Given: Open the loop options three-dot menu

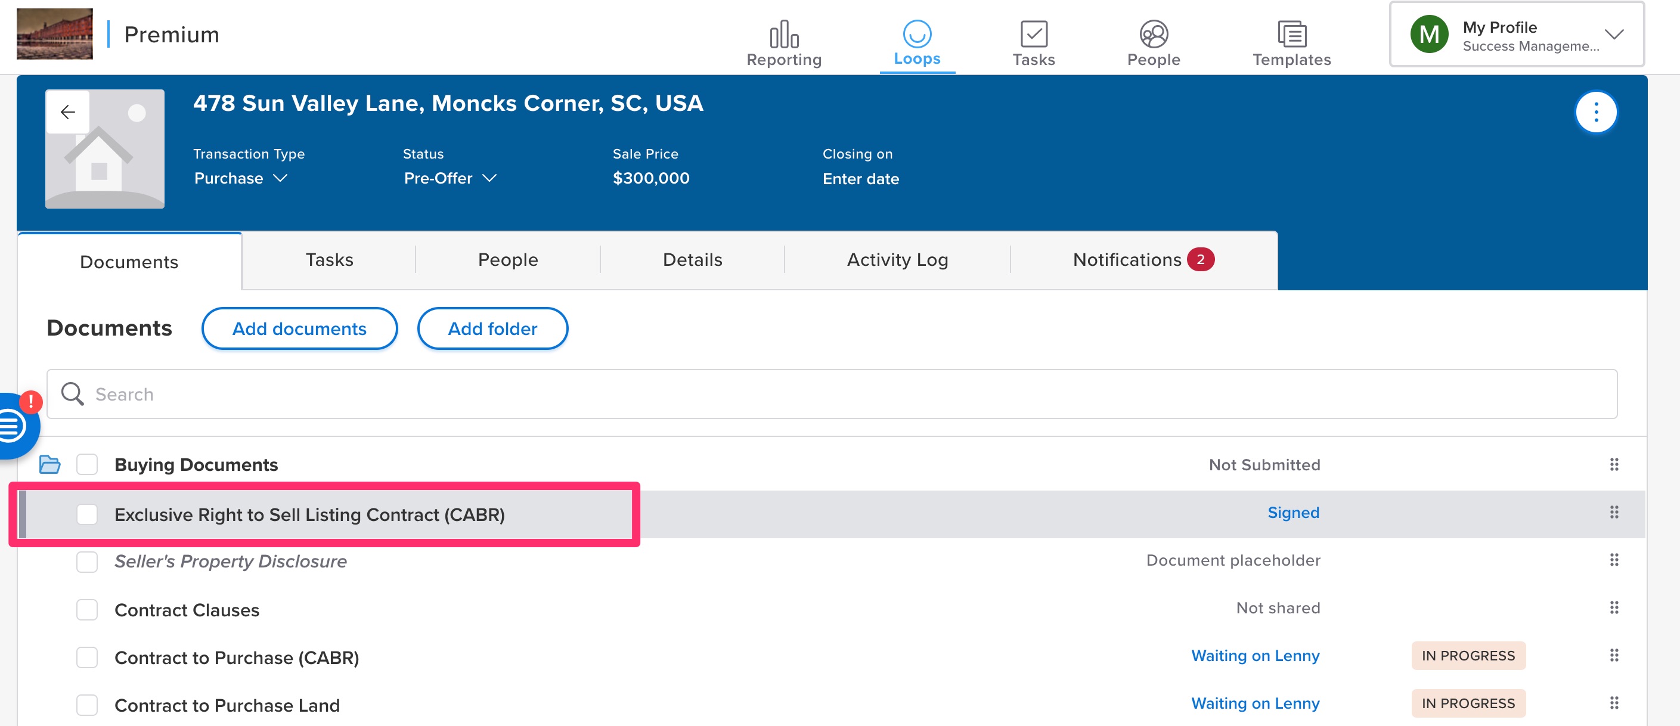Looking at the screenshot, I should click(x=1596, y=111).
